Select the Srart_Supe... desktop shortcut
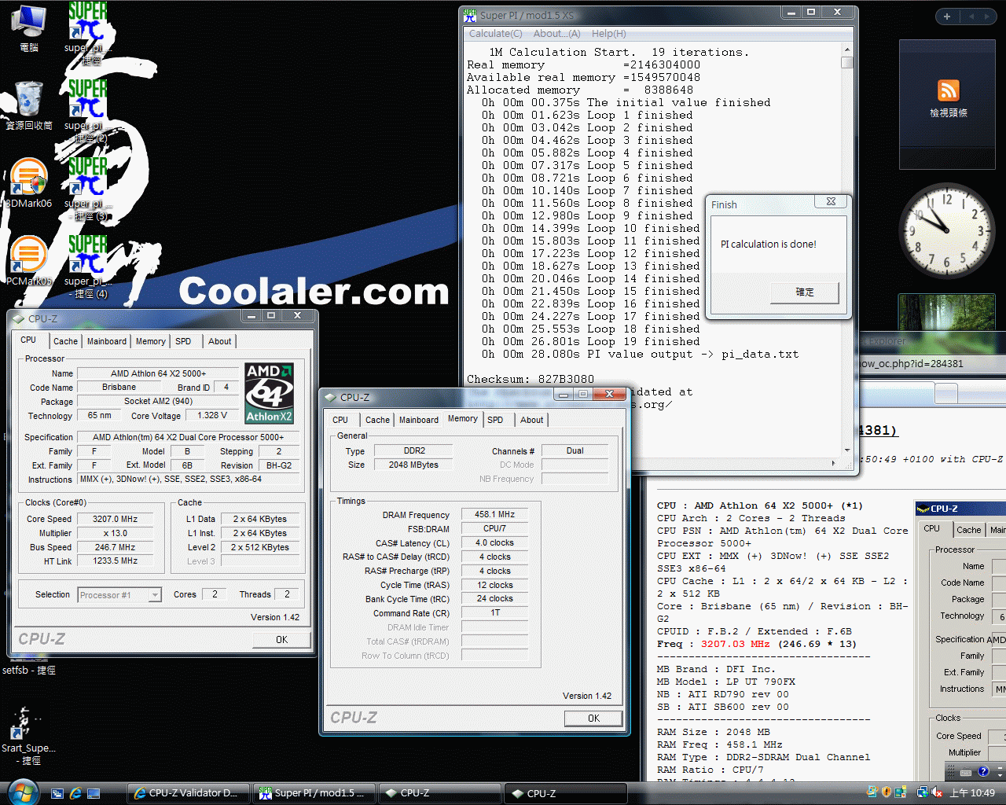The height and width of the screenshot is (805, 1006). click(28, 737)
